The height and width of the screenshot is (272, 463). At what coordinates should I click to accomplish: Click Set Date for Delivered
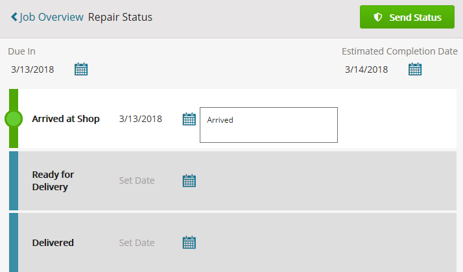[137, 243]
